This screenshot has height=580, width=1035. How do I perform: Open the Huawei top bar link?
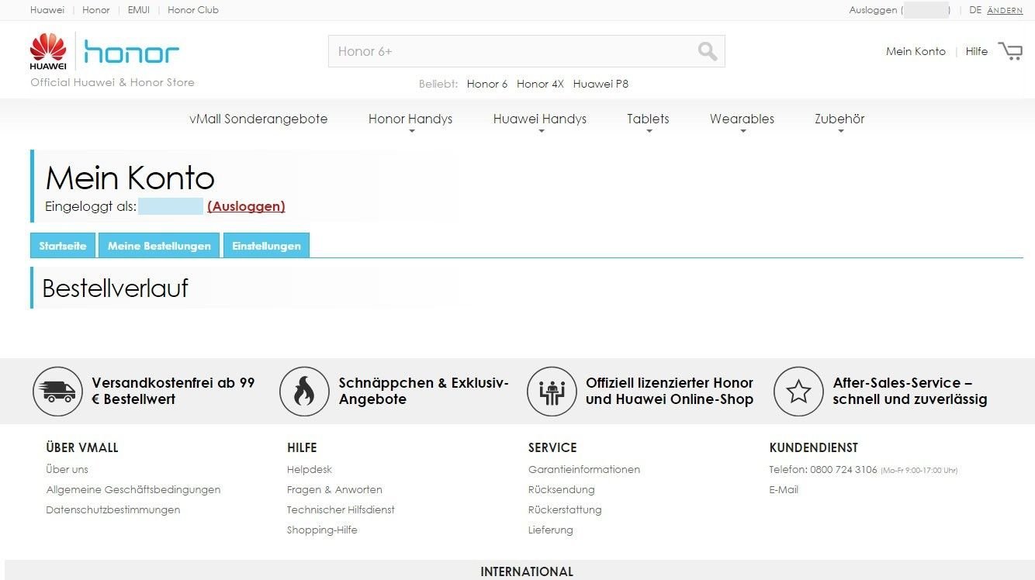coord(47,10)
